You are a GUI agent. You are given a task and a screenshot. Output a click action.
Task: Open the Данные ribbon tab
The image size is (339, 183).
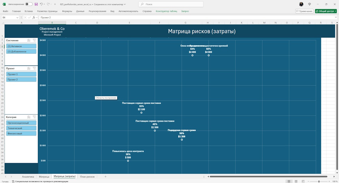[x=80, y=11]
